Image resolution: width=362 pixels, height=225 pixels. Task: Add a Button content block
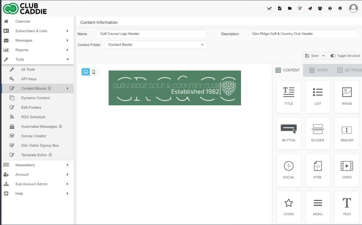point(289,131)
